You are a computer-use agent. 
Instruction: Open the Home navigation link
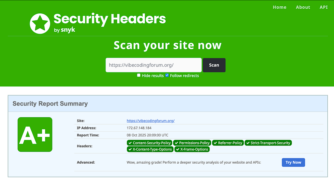[280, 7]
